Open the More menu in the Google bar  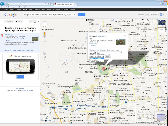click(72, 9)
